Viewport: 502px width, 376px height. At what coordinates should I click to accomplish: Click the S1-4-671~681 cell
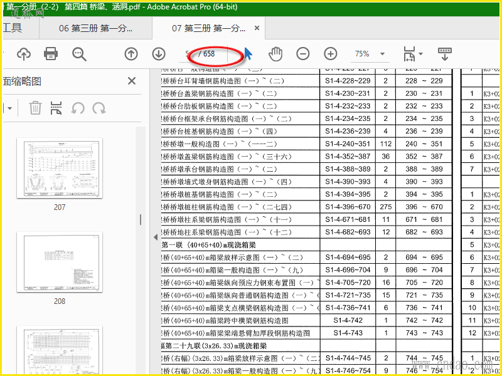348,220
